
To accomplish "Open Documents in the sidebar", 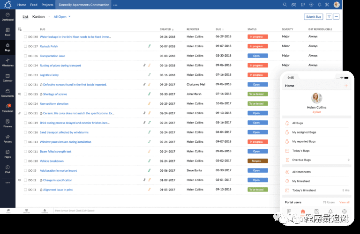I will point(7,93).
